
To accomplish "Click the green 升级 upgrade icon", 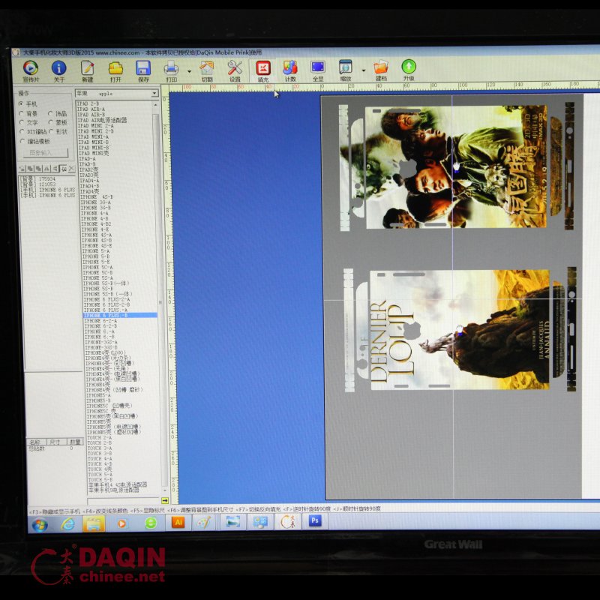I will 409,71.
